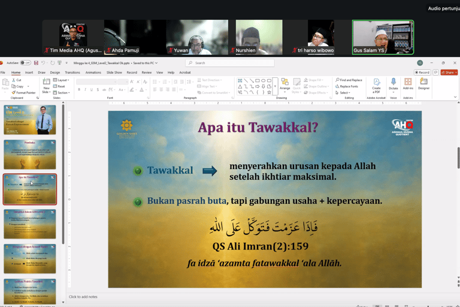
Task: Click Increase Font Size icon
Action: pyautogui.click(x=132, y=82)
